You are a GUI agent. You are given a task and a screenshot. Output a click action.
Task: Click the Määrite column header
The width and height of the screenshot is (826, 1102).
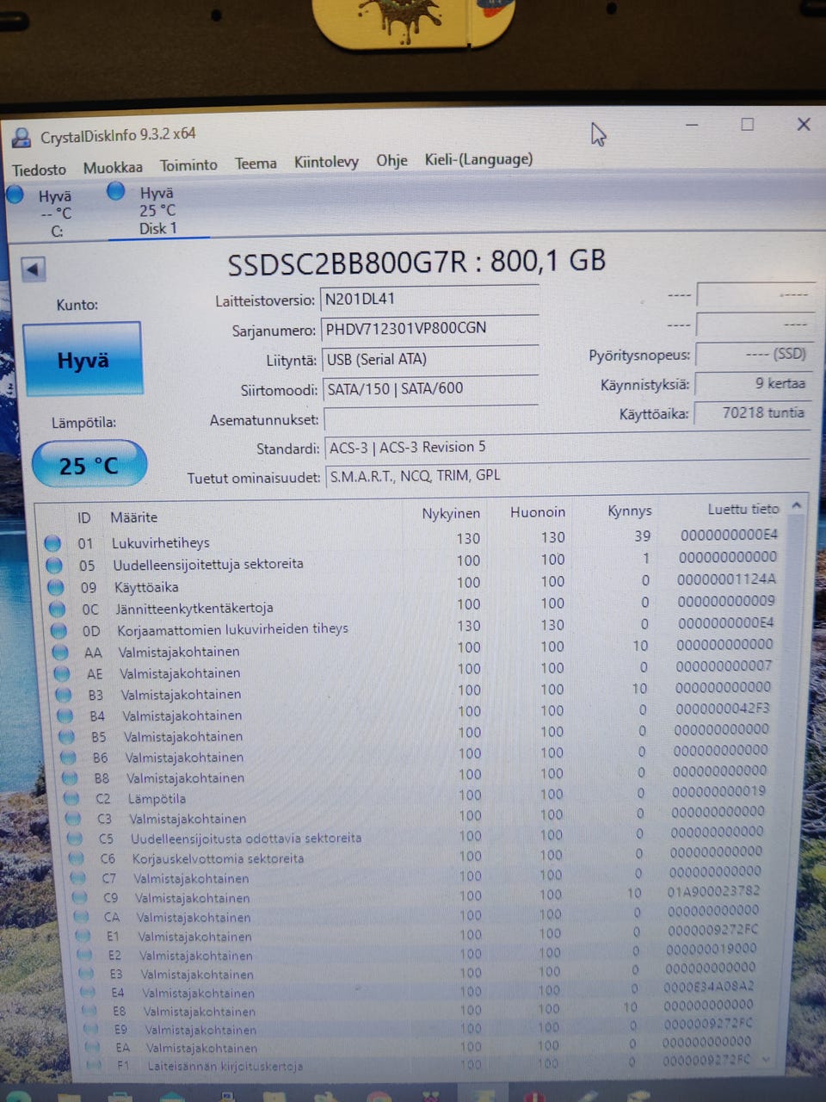point(133,517)
